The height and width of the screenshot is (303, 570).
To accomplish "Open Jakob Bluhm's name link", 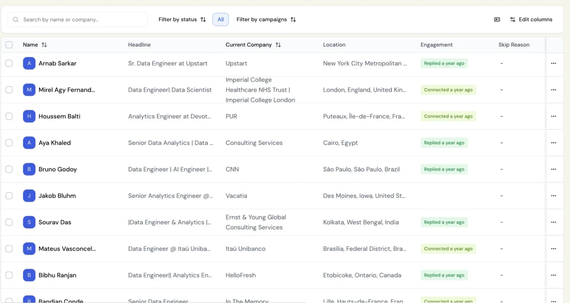I will tap(57, 196).
